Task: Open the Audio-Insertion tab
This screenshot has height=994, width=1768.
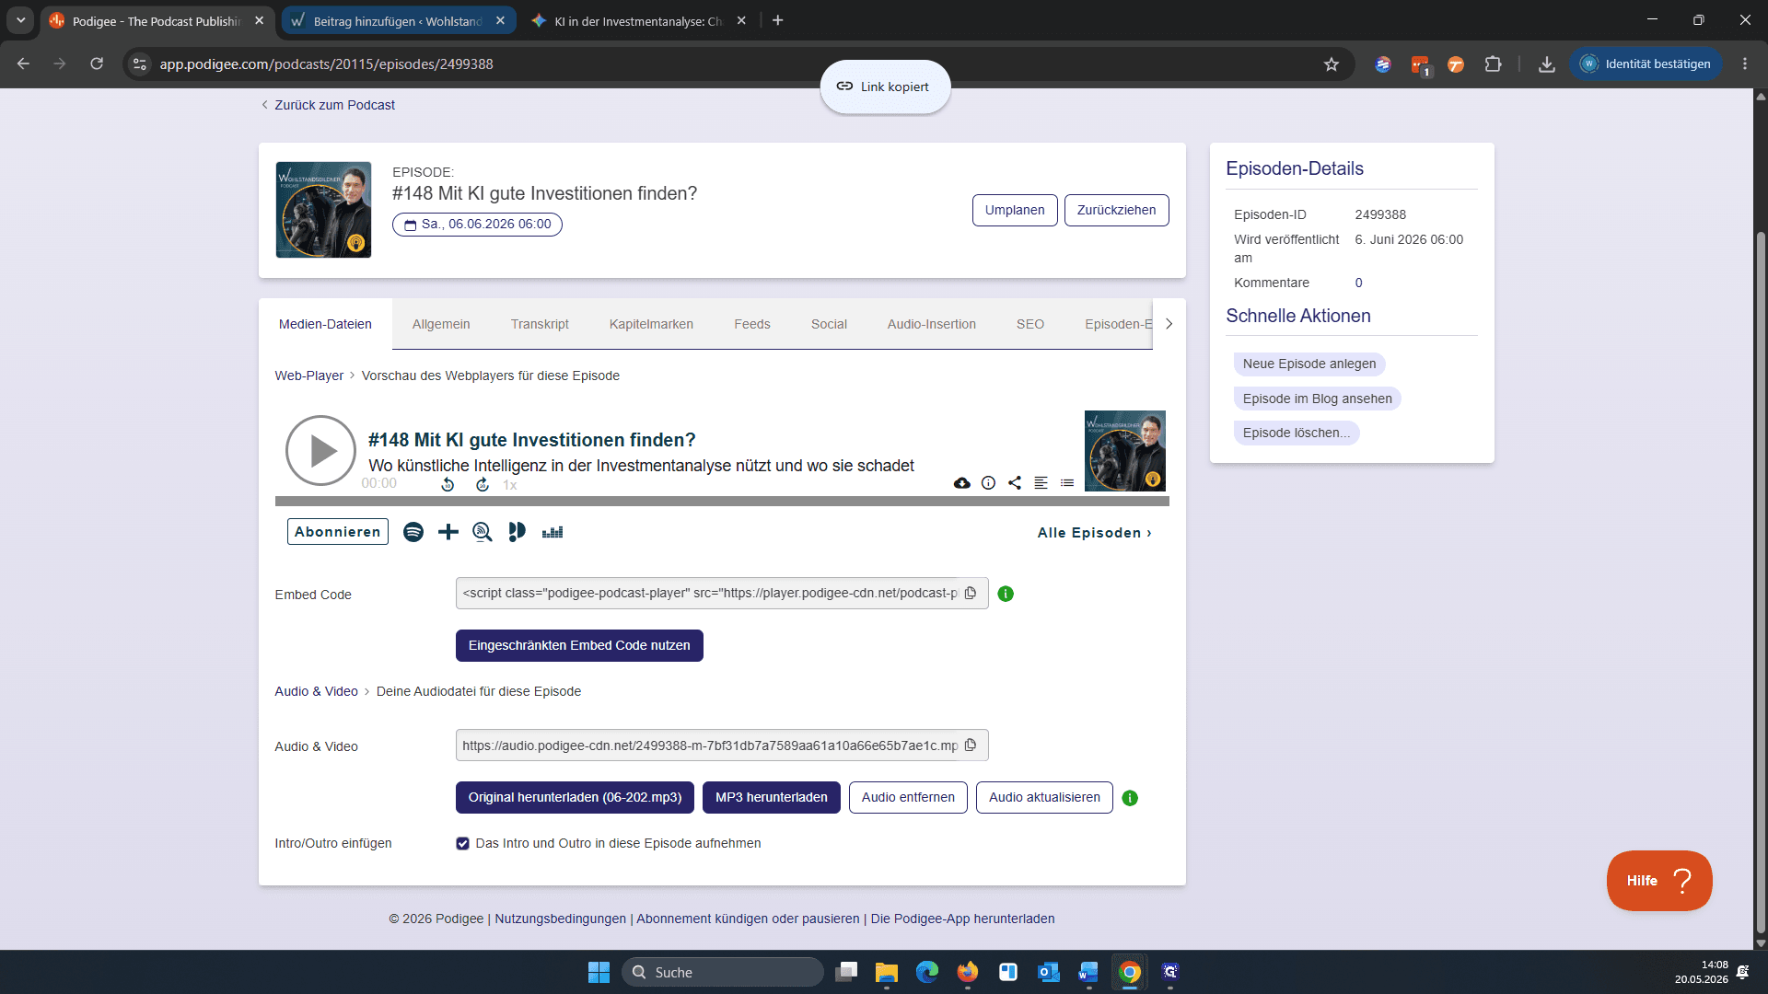Action: 932,324
